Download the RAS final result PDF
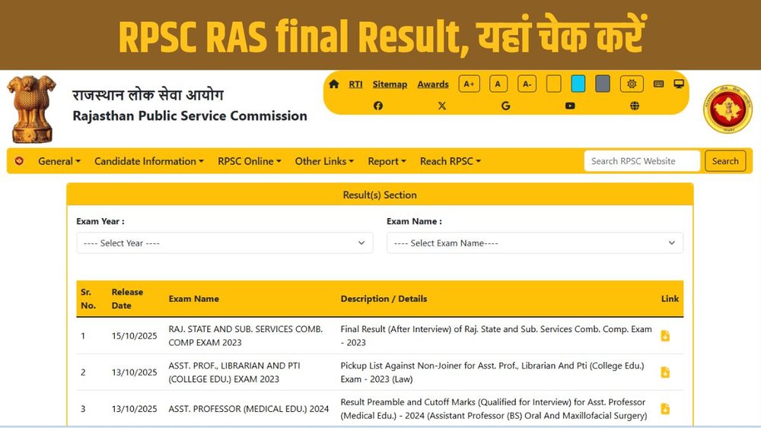This screenshot has width=761, height=428. (665, 336)
